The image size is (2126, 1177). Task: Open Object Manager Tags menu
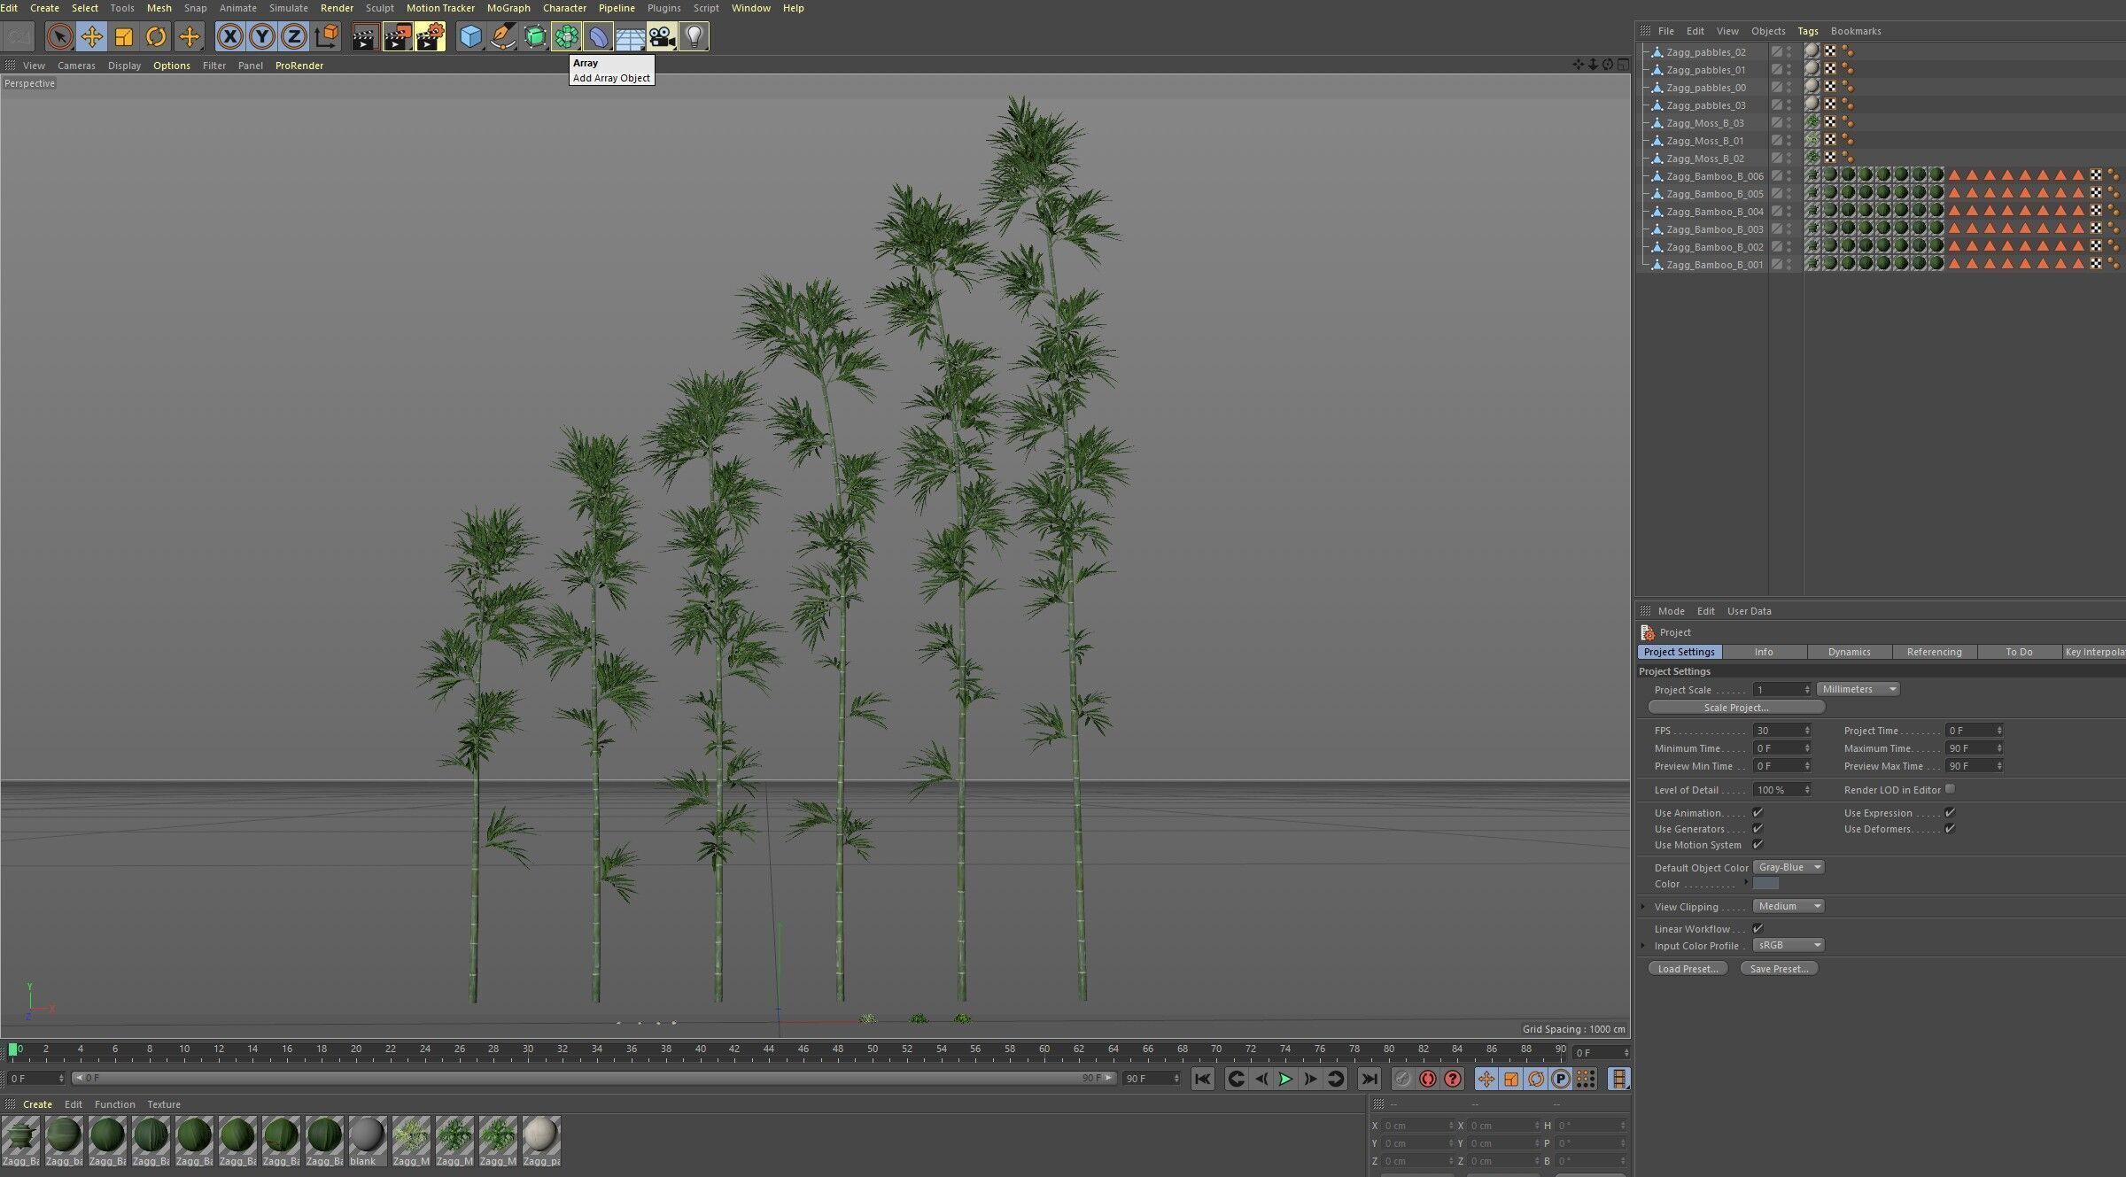click(1808, 31)
